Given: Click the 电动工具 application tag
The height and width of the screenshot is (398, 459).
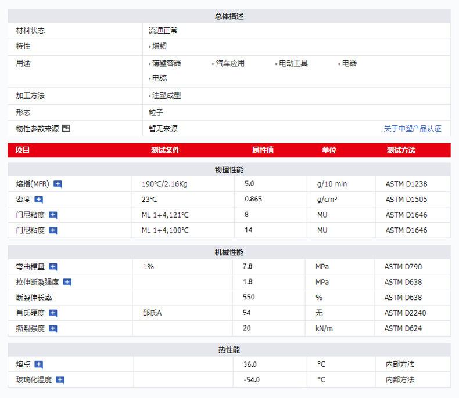Looking at the screenshot, I should point(293,63).
